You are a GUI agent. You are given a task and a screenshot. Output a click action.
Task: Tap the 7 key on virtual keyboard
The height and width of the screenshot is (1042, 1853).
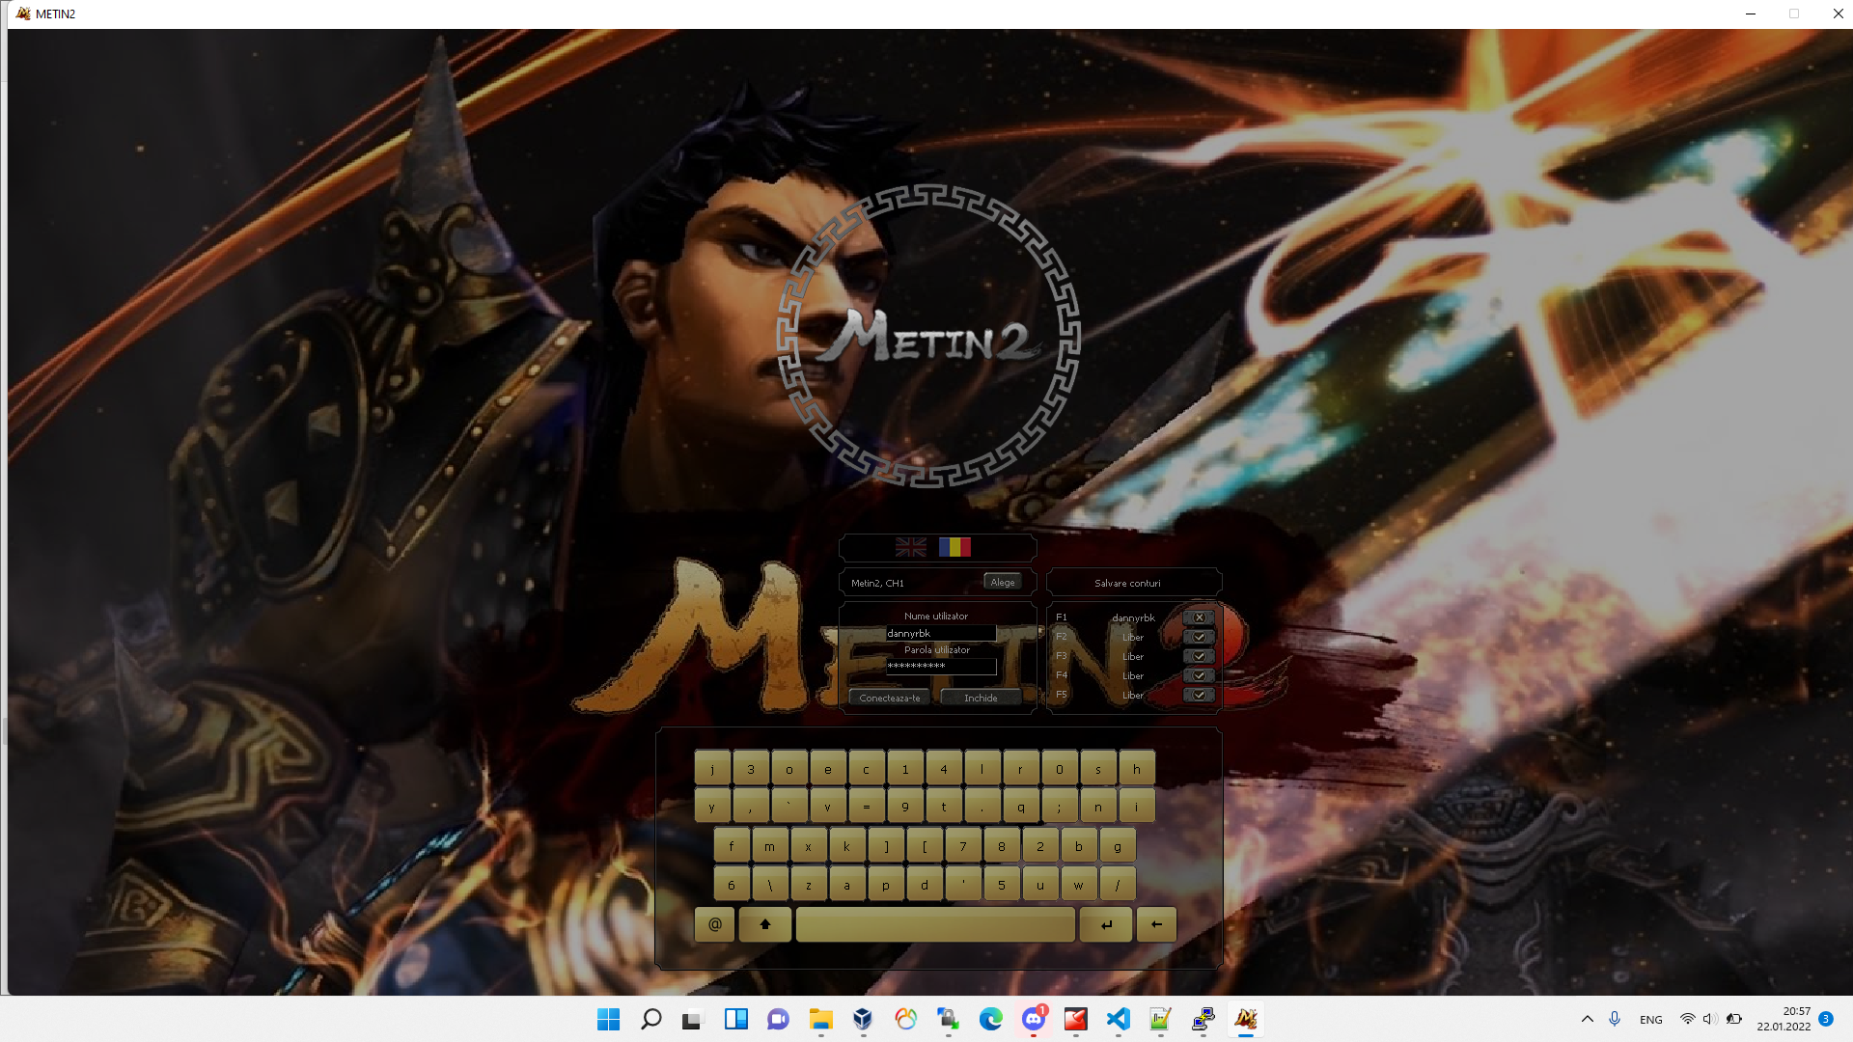point(963,846)
